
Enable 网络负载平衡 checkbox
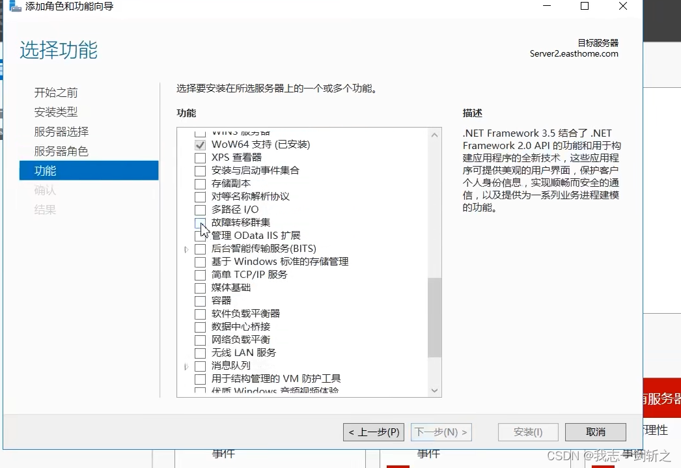click(201, 340)
